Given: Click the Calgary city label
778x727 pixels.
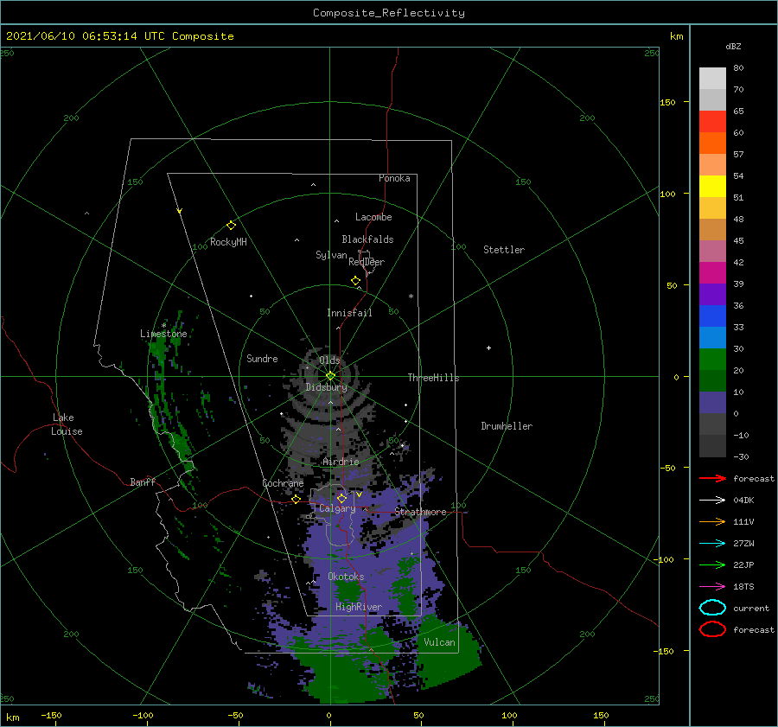Looking at the screenshot, I should pos(337,508).
